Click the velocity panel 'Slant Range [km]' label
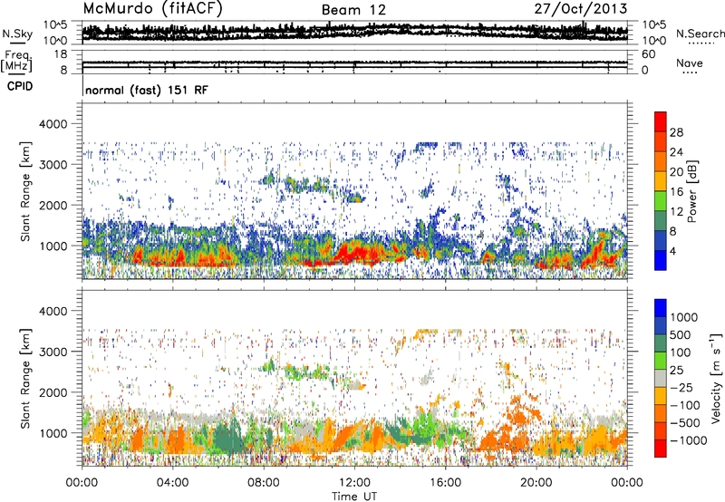725x502 pixels. pyautogui.click(x=25, y=379)
